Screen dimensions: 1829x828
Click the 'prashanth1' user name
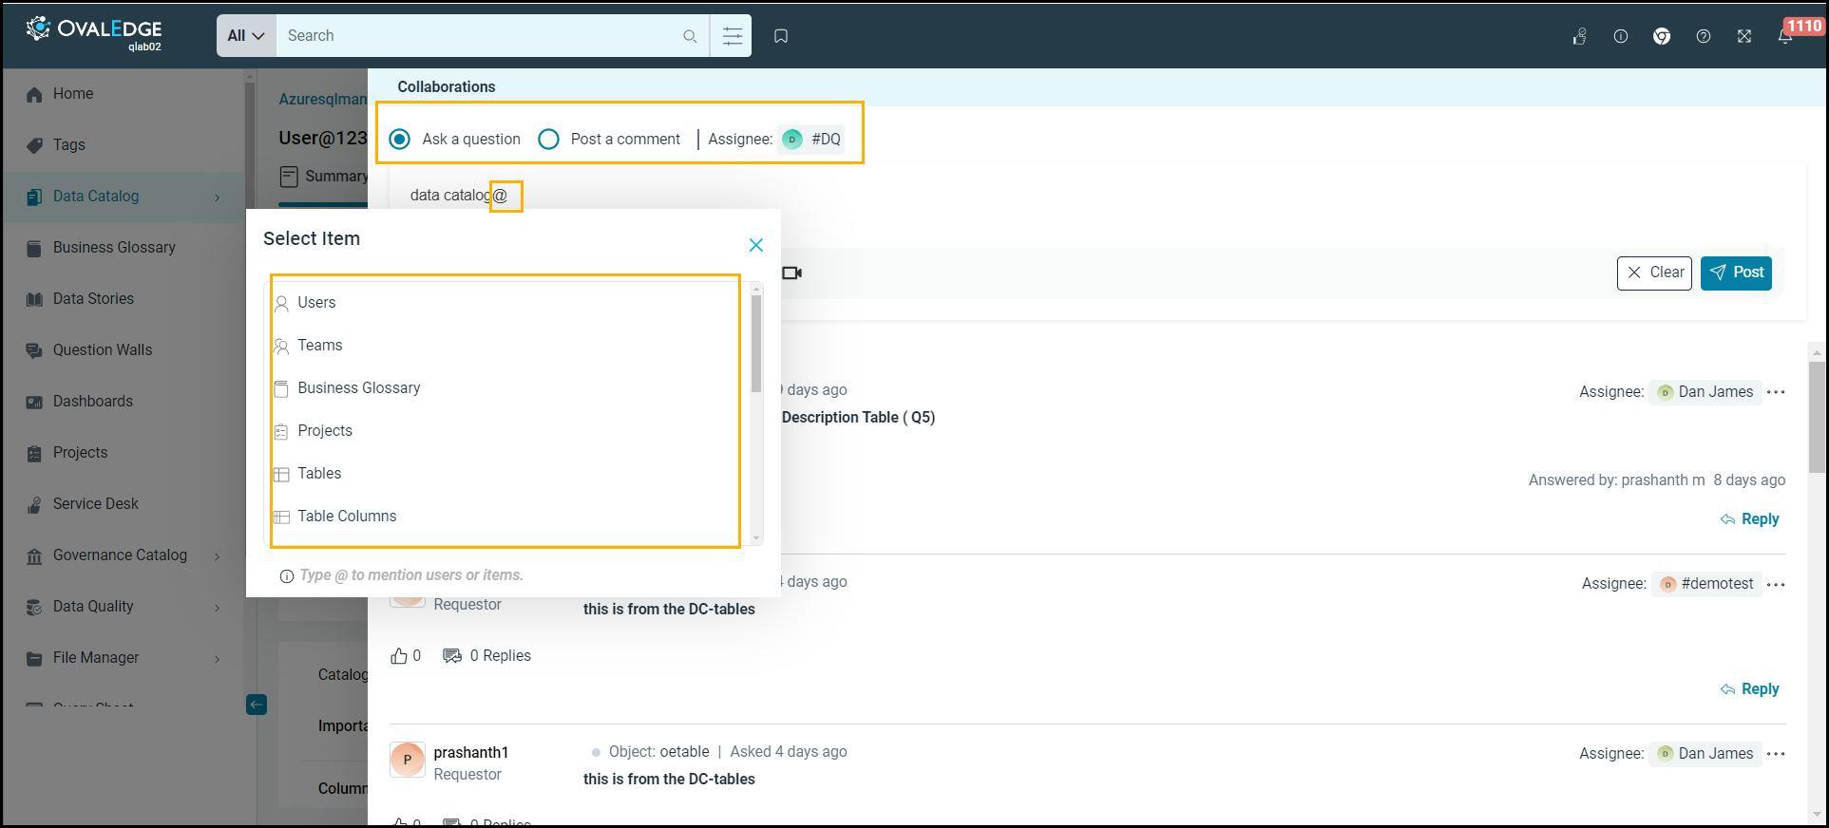point(471,753)
